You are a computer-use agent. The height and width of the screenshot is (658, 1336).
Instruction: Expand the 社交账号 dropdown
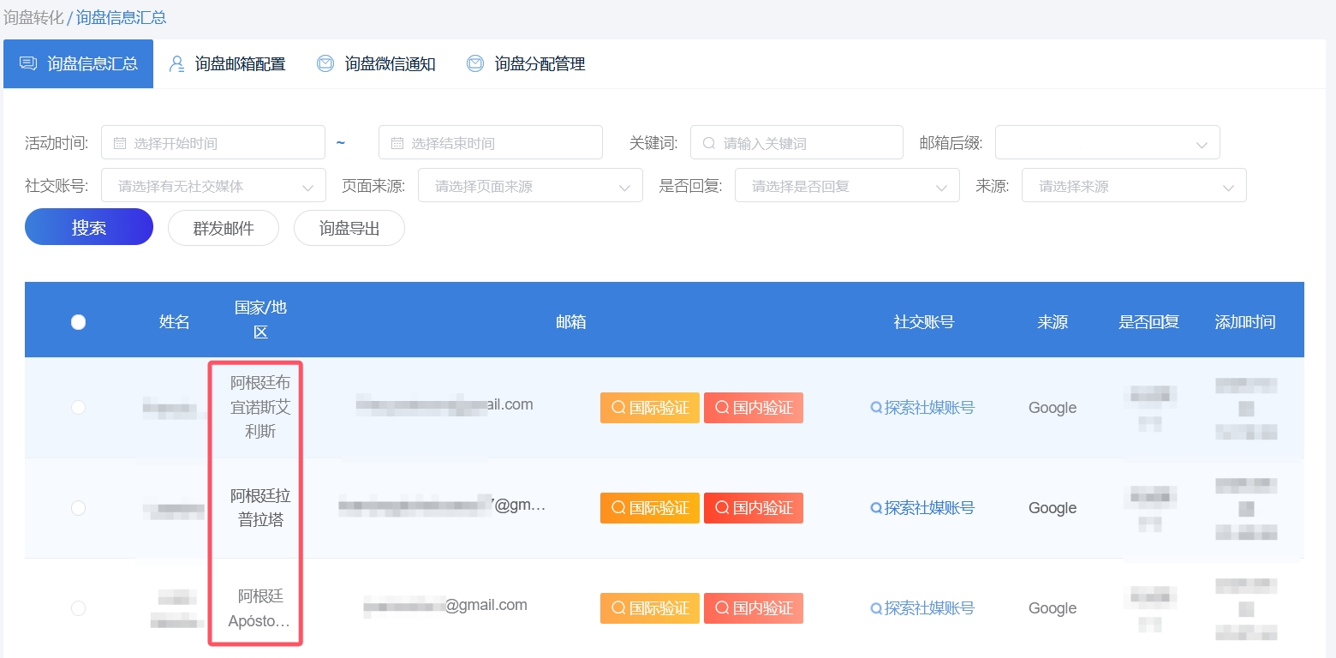pos(213,186)
